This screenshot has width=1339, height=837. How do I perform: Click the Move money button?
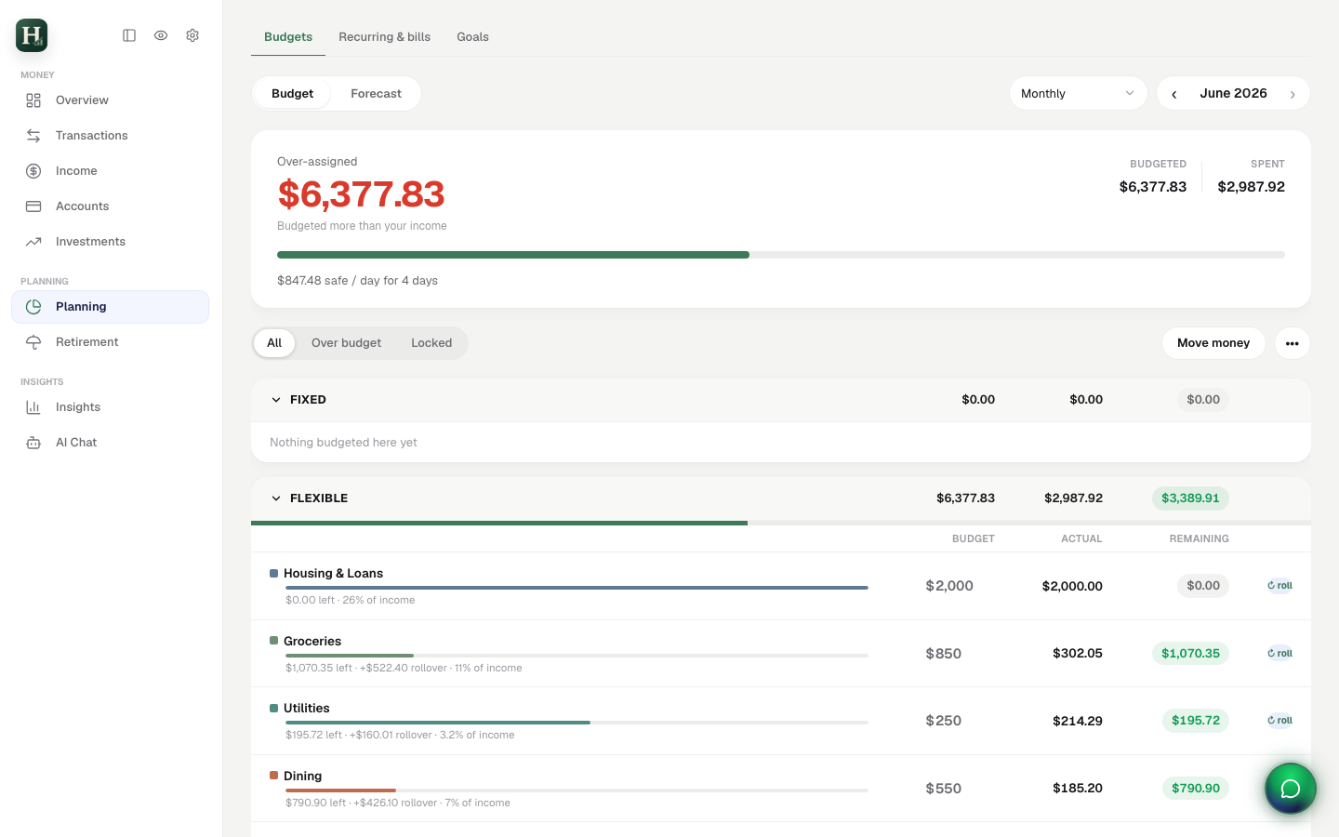(x=1213, y=343)
